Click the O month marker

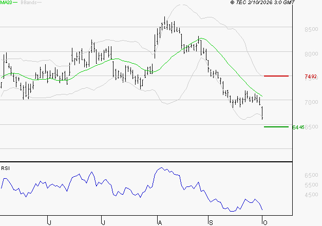(265, 223)
